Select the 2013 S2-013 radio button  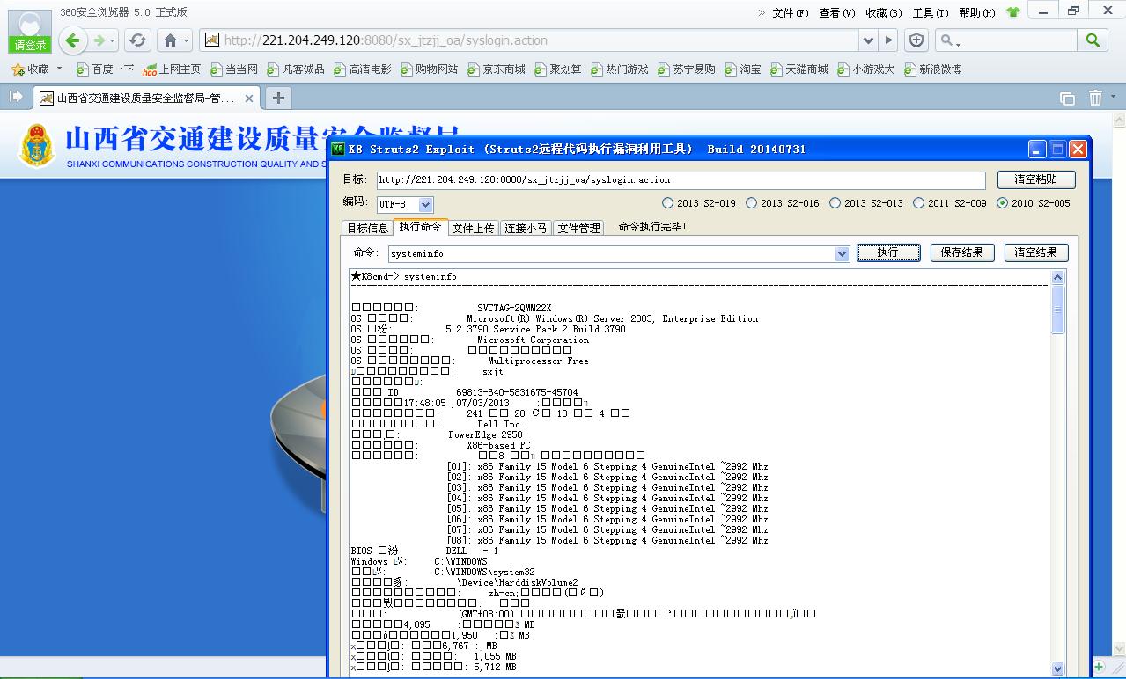tap(835, 203)
